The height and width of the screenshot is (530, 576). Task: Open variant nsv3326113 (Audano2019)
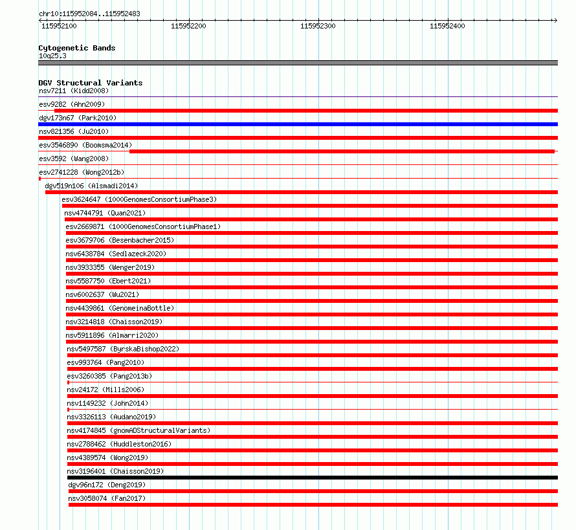point(111,417)
